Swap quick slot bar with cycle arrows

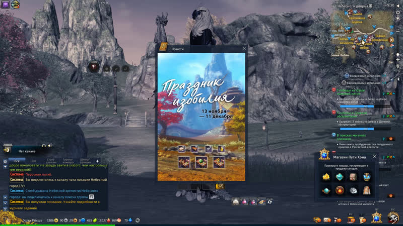tap(270, 202)
